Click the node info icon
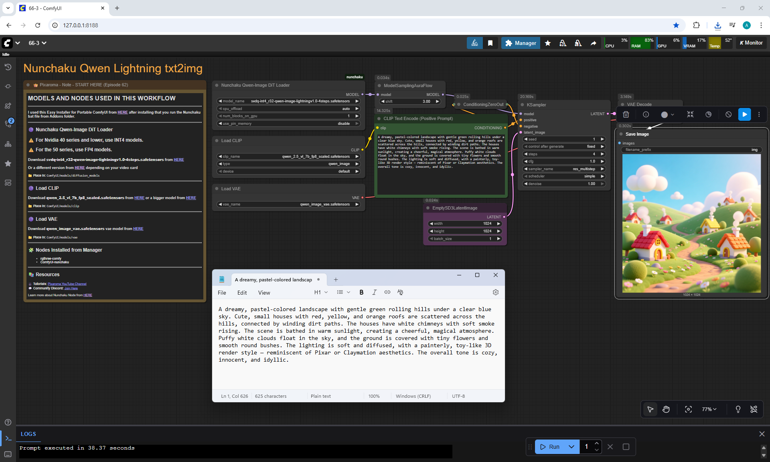The height and width of the screenshot is (462, 770). (646, 114)
